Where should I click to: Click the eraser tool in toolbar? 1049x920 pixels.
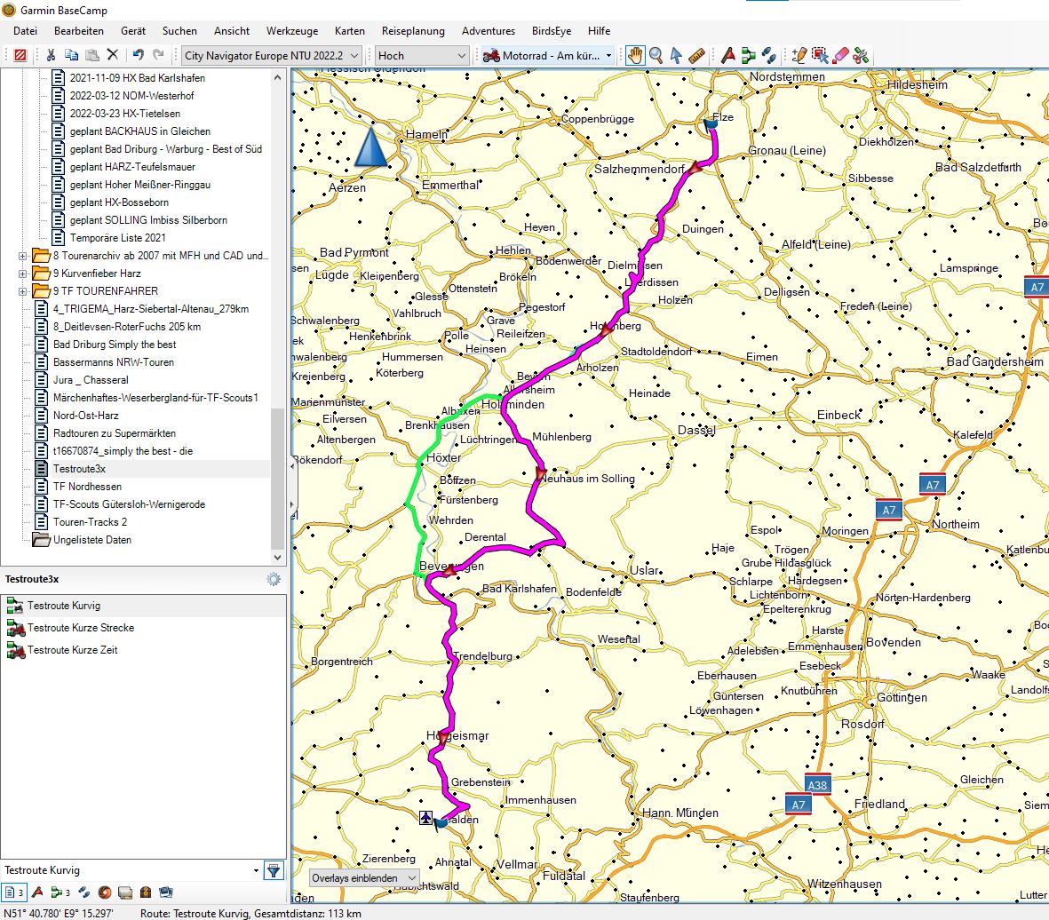(839, 55)
